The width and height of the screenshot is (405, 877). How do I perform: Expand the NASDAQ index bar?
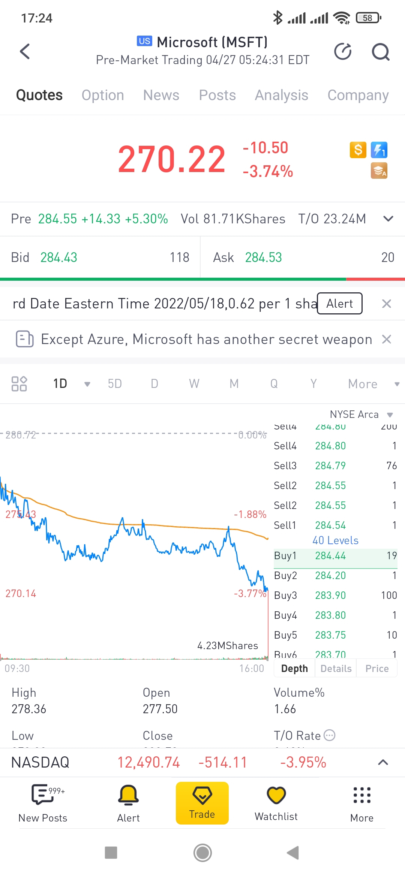[x=383, y=762]
